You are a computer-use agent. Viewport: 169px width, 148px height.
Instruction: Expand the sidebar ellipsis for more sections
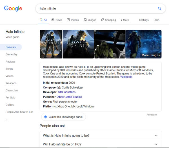tap(7, 120)
